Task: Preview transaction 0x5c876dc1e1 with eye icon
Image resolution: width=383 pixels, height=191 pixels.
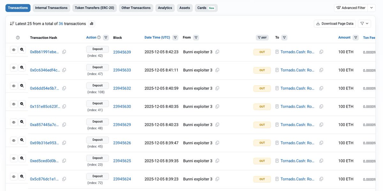Action: (14, 177)
